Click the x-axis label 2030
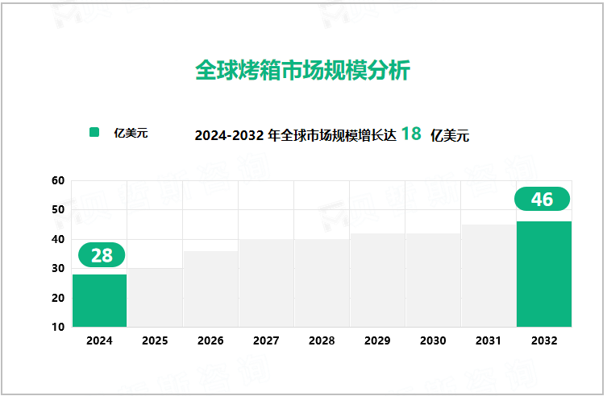 tap(433, 340)
